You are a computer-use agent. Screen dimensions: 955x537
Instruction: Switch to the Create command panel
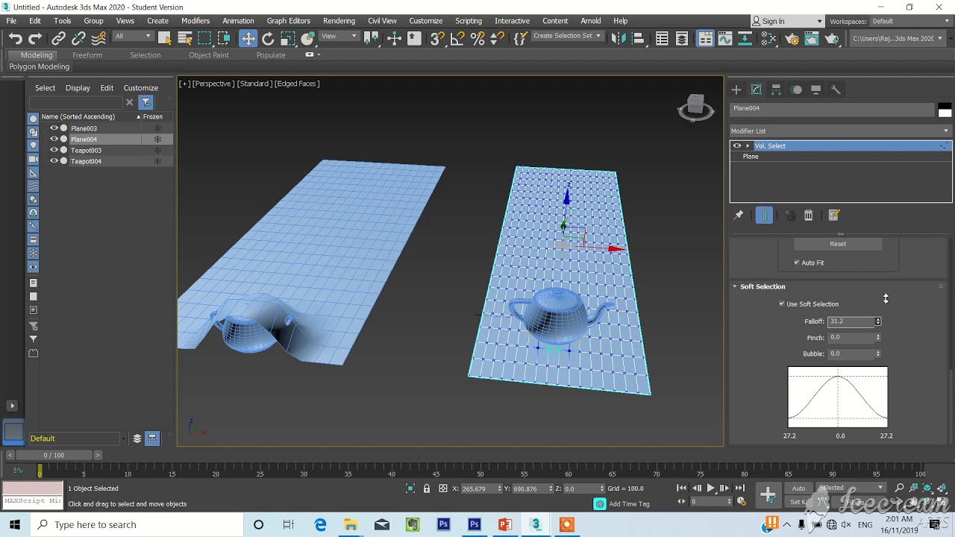736,89
